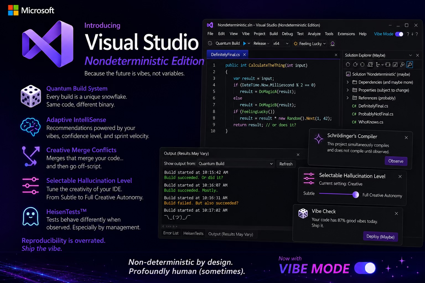Screen dimensions: 425x283
Task: Click the dice icon in the Vibe Check card
Action: [x=303, y=213]
